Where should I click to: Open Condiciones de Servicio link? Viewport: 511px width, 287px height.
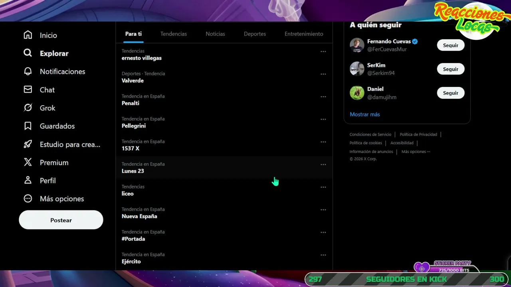(370, 134)
